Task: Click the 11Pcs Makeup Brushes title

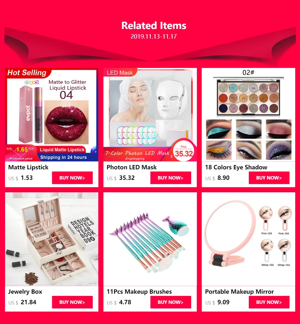Action: point(139,291)
